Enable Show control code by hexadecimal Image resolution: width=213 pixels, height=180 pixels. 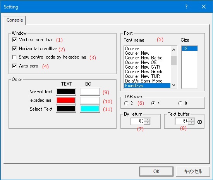click(14, 57)
